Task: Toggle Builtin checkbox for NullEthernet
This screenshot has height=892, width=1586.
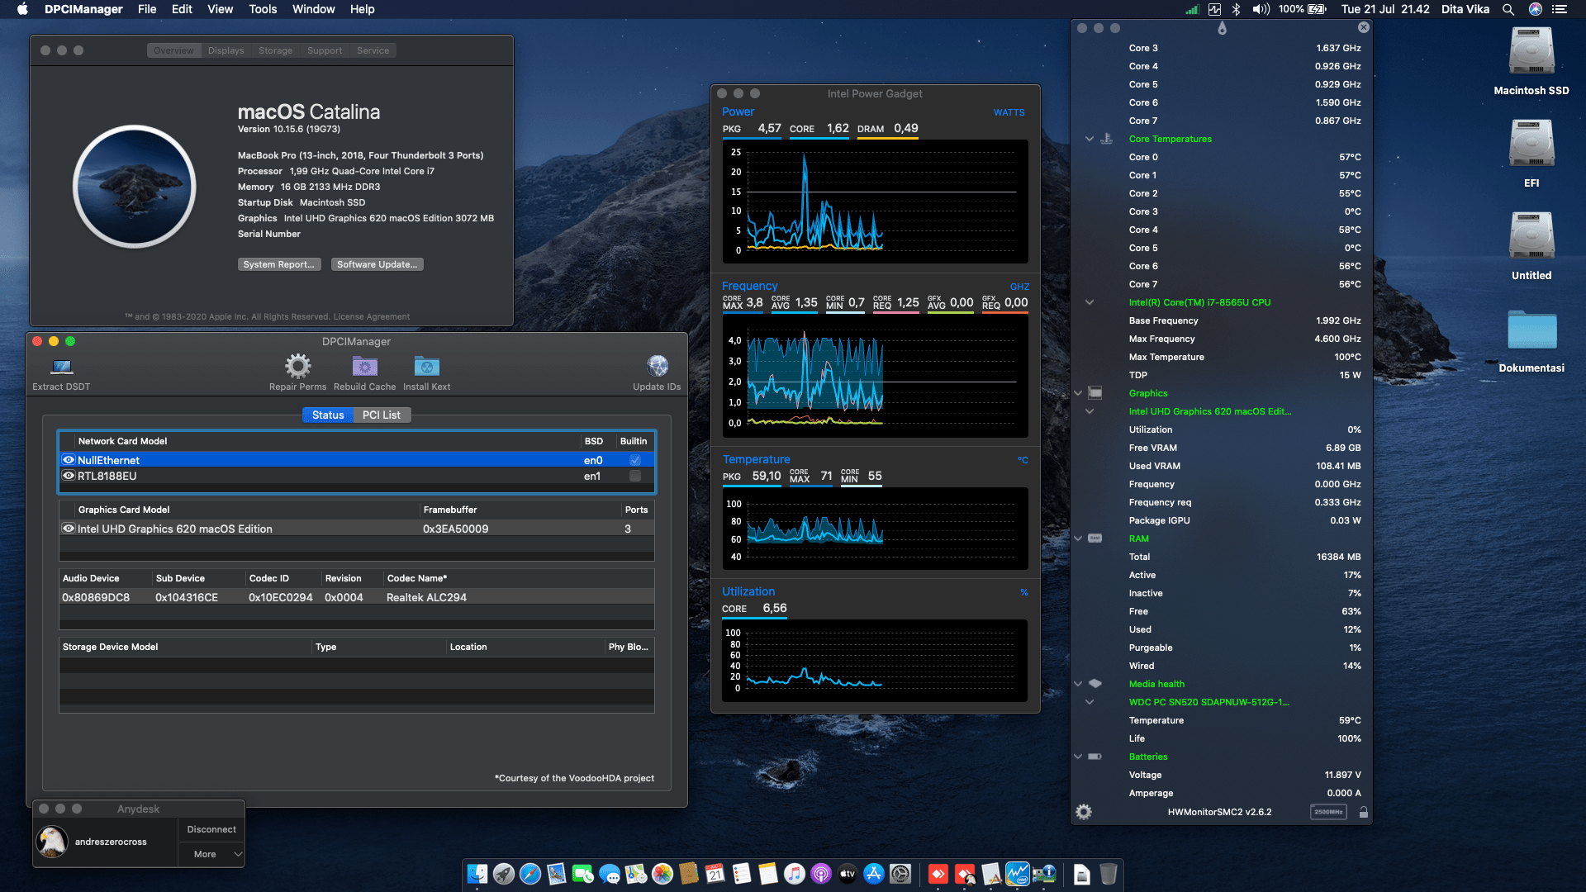Action: point(635,460)
